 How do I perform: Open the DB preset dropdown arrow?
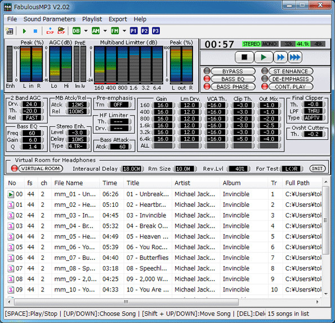pos(86,31)
